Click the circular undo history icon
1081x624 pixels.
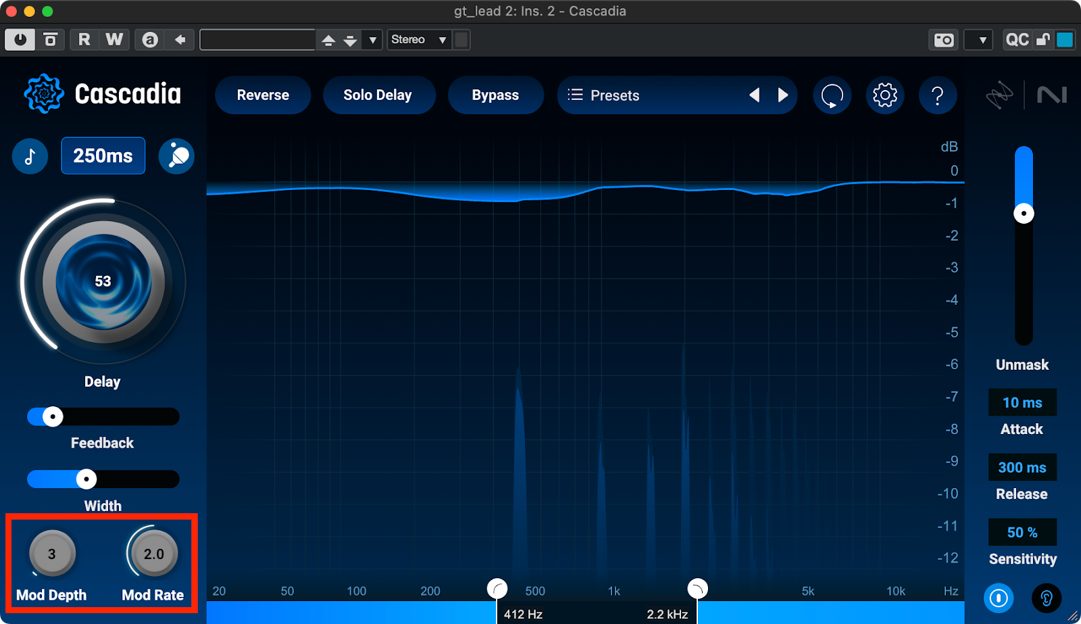(832, 95)
